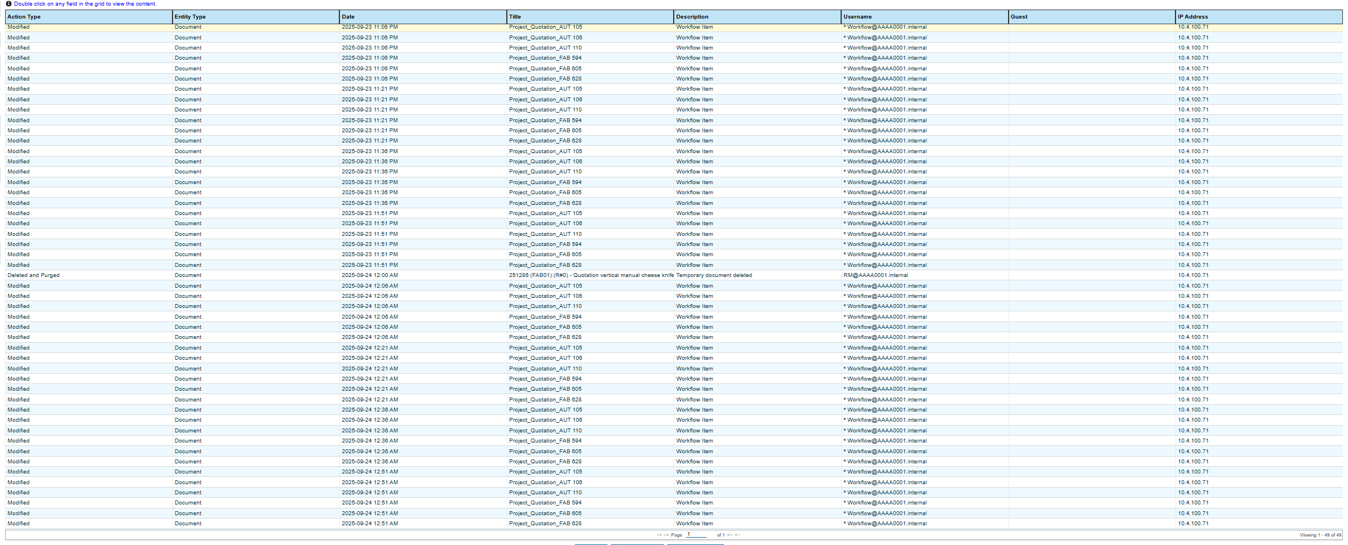
Task: Select Project_Quotation_AUT 106 in the 12:36 AM group
Action: (x=590, y=420)
